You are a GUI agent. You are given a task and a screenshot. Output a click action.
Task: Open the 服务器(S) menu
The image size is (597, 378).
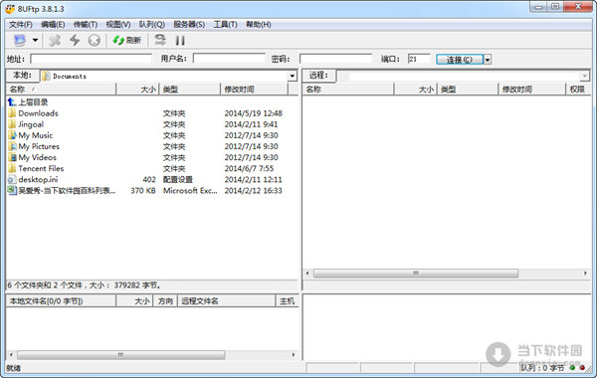(189, 24)
